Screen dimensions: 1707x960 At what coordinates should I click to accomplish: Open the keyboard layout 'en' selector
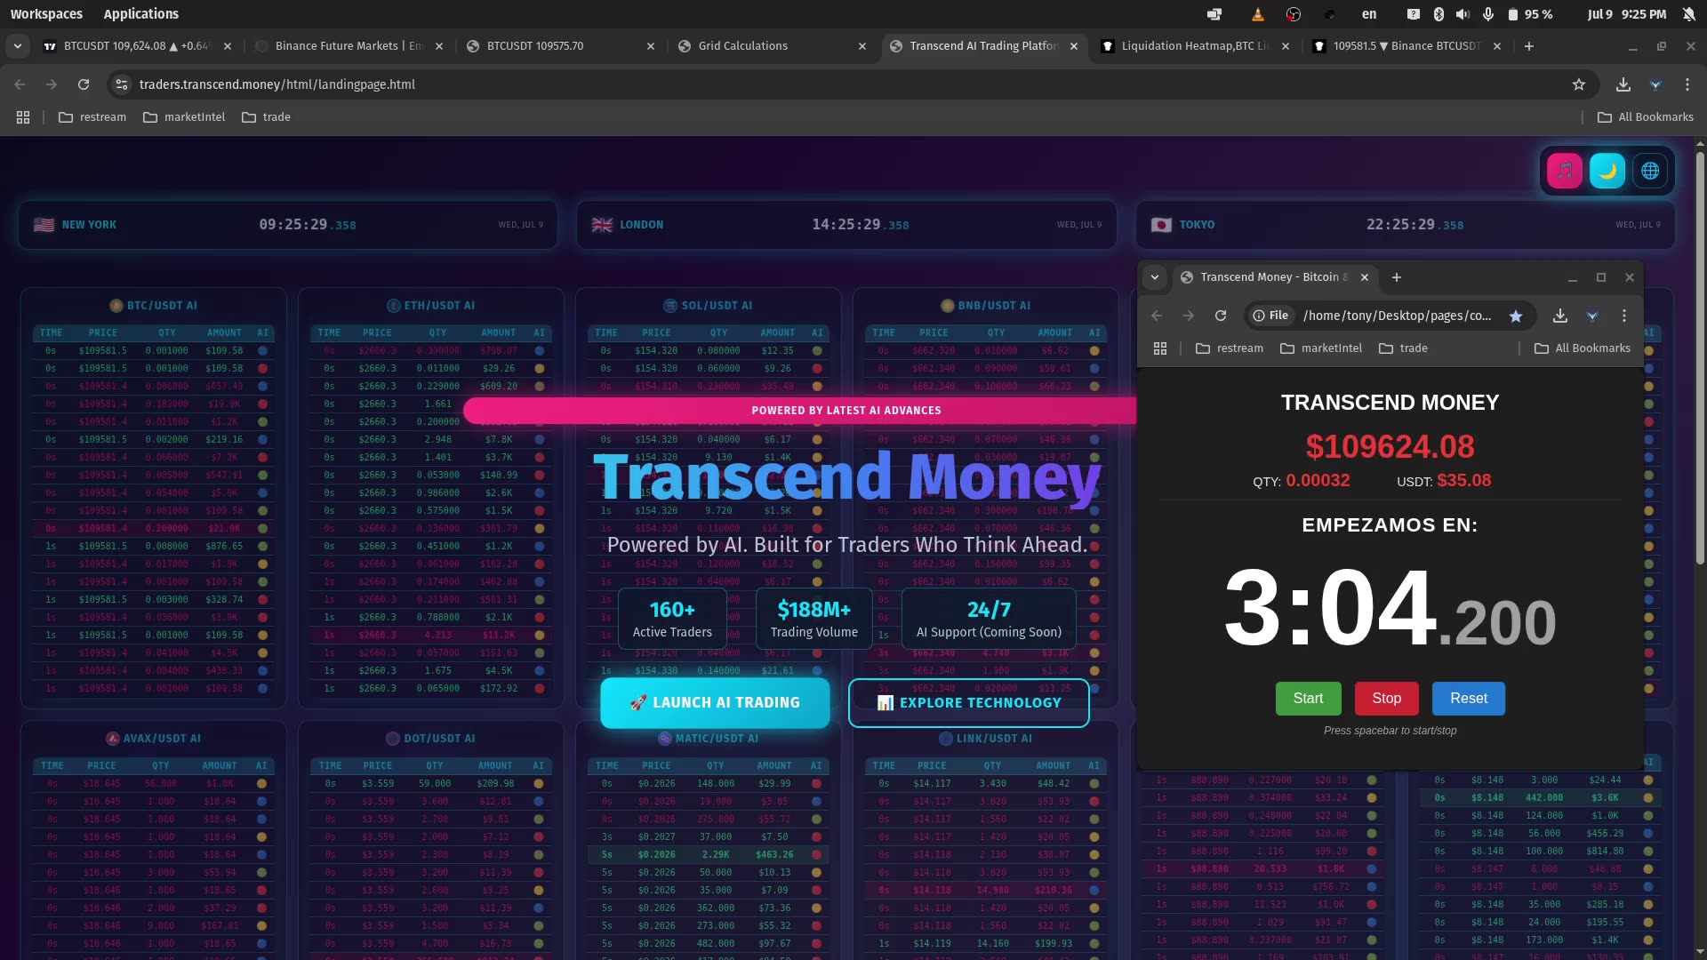coord(1369,14)
